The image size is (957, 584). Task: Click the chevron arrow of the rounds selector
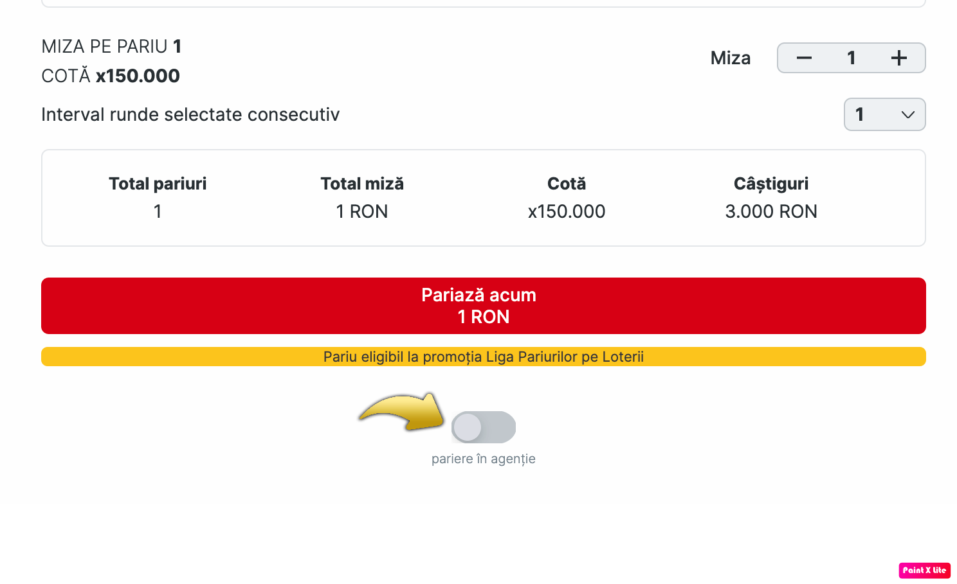[907, 115]
